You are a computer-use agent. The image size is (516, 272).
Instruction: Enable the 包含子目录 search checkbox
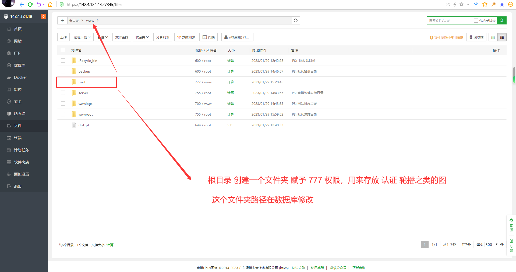[476, 20]
